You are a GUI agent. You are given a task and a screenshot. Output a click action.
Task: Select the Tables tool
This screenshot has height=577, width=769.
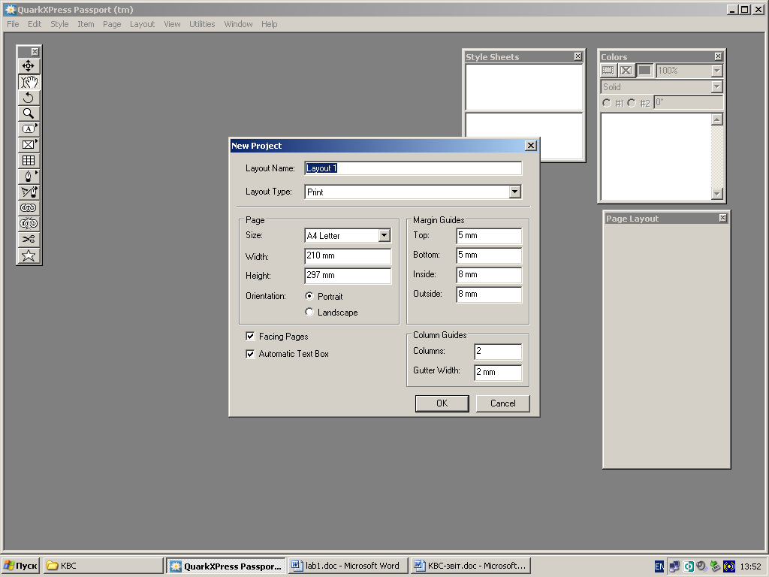29,161
